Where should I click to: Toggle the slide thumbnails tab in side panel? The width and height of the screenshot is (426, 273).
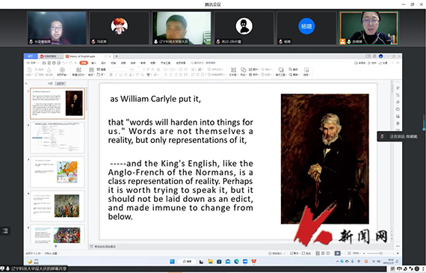(x=60, y=84)
